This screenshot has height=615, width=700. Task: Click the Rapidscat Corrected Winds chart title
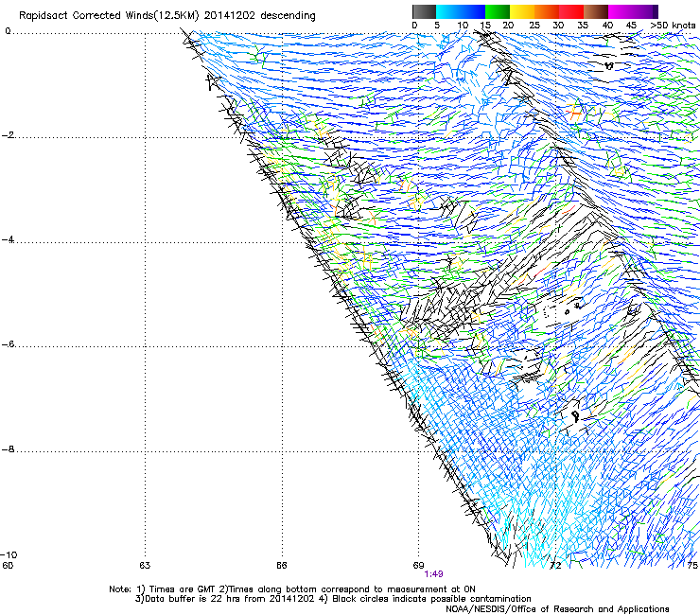[167, 16]
